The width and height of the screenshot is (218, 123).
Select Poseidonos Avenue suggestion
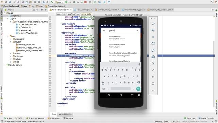coord(121,46)
